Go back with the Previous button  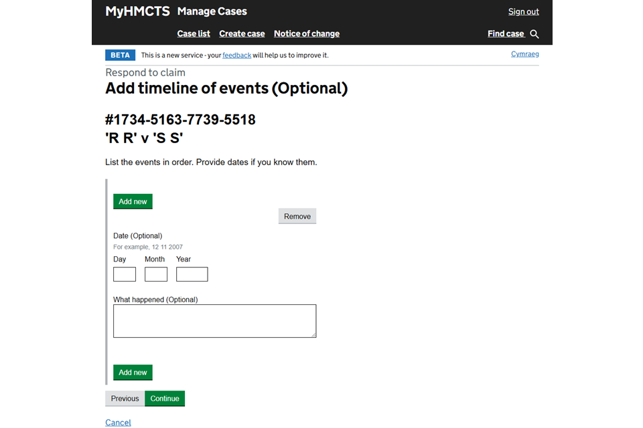click(x=125, y=399)
